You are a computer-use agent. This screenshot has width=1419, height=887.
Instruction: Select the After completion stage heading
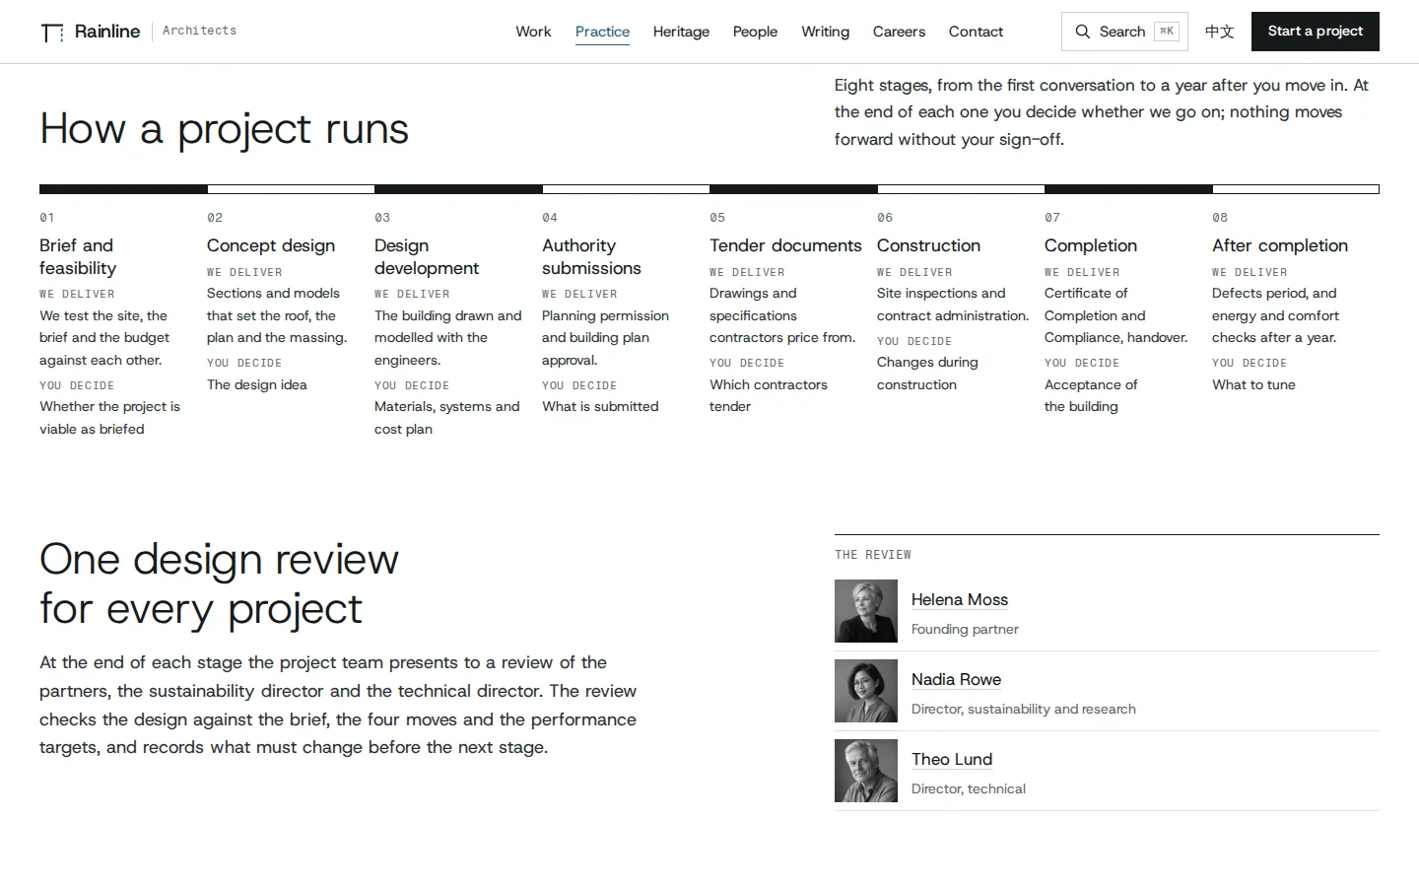pos(1280,245)
